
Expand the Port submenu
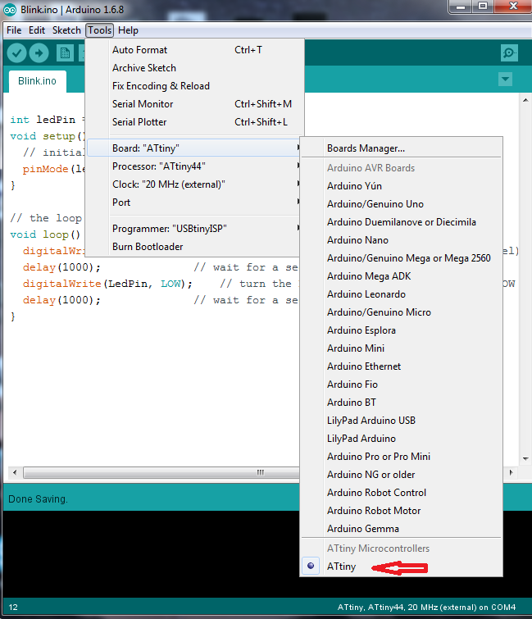194,203
